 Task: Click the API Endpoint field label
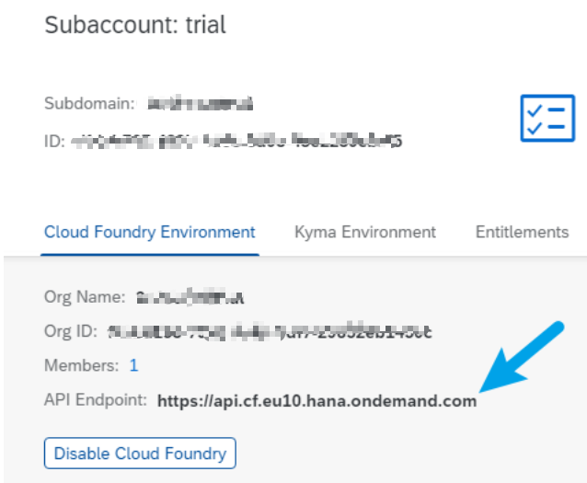click(x=96, y=400)
